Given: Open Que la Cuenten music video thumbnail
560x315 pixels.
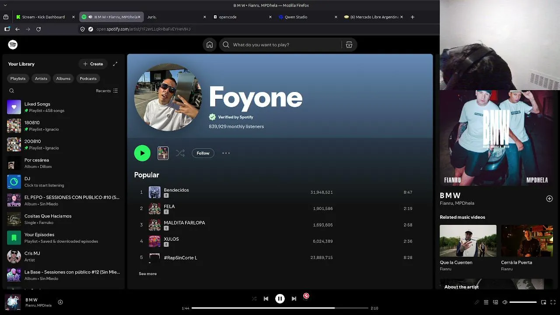Looking at the screenshot, I should tap(468, 241).
